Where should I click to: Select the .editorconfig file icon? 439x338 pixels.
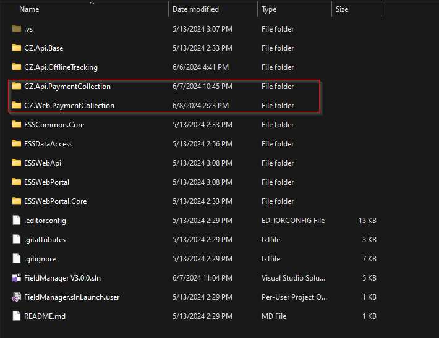click(x=17, y=220)
